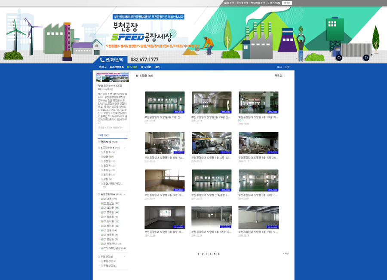The height and width of the screenshot is (280, 387).
Task: Open post title 도당동 1층 70평
Action: click(258, 158)
